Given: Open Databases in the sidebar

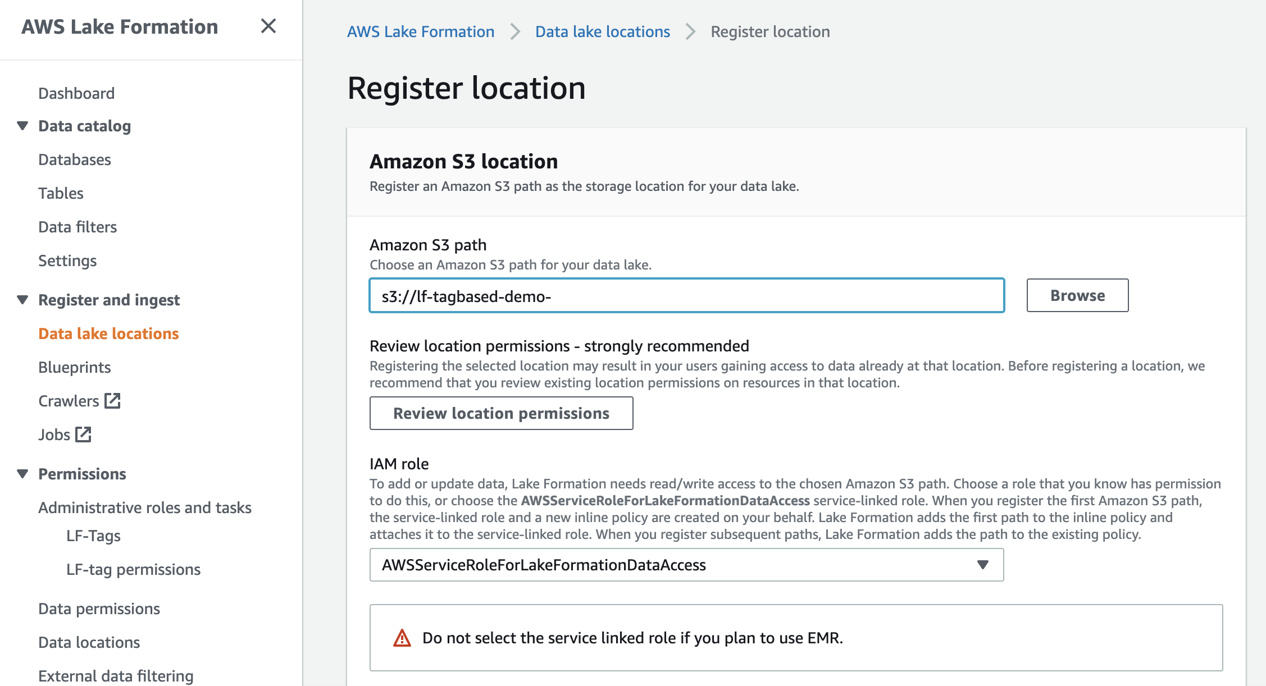Looking at the screenshot, I should pos(75,160).
